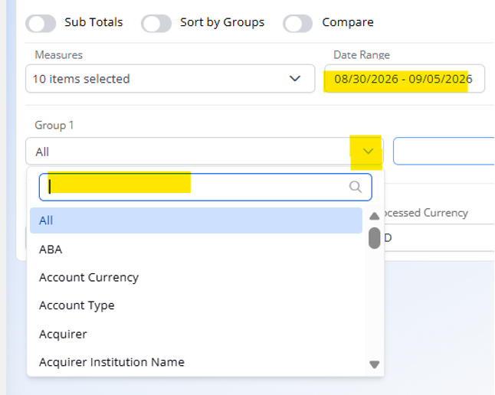Focus the dropdown search box
Image resolution: width=495 pixels, height=395 pixels.
click(205, 187)
